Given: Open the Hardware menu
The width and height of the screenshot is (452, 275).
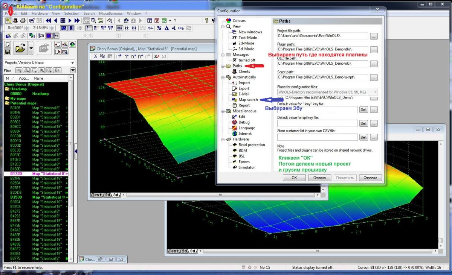Looking at the screenshot, I should [x=40, y=14].
